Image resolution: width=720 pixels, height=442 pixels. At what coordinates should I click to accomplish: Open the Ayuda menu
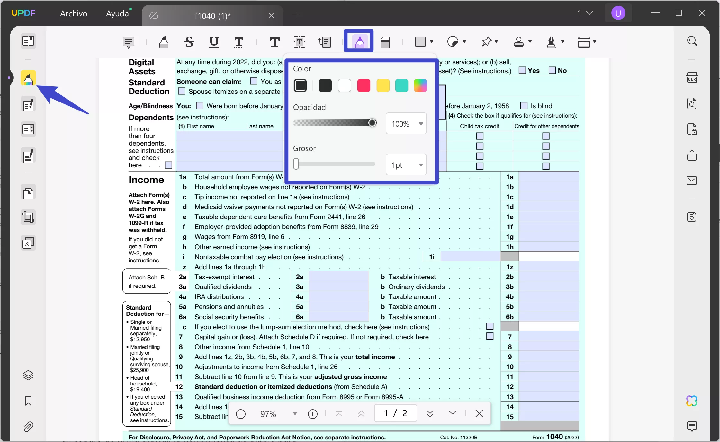(x=117, y=13)
